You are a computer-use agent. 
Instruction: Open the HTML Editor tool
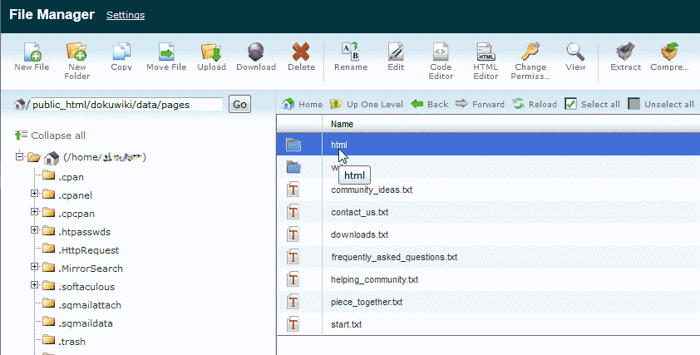(486, 52)
